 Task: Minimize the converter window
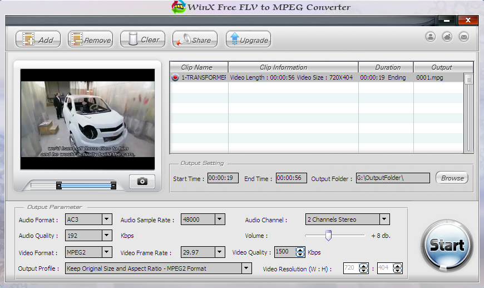pos(447,21)
